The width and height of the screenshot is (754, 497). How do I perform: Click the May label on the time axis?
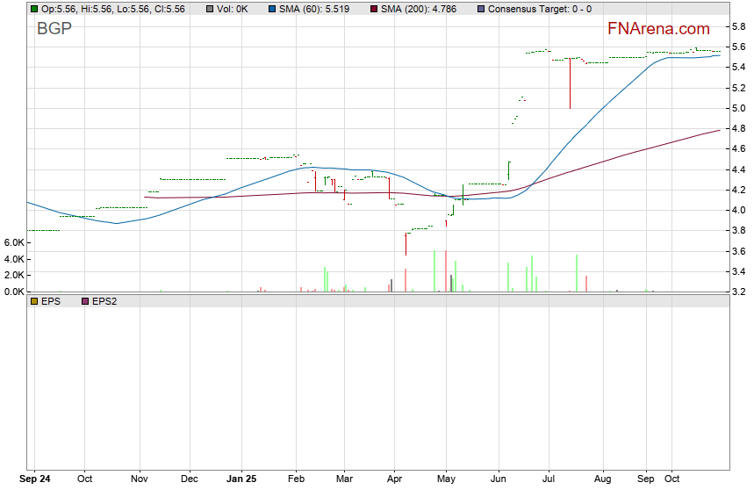pos(446,479)
